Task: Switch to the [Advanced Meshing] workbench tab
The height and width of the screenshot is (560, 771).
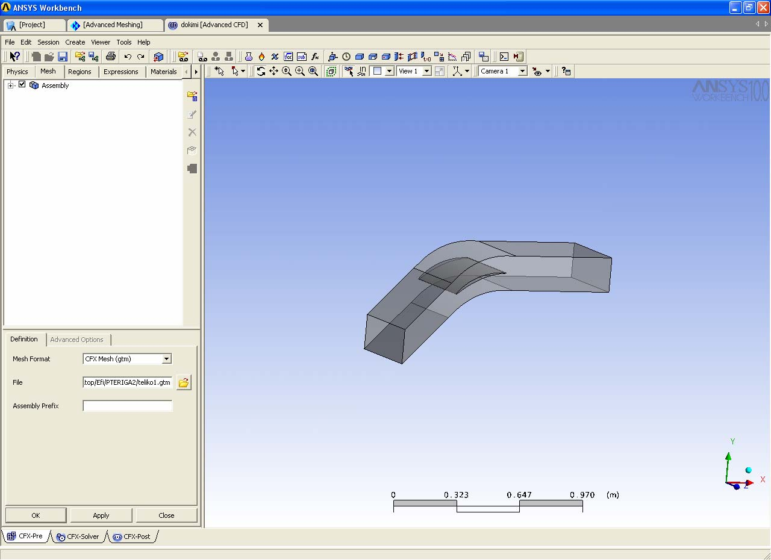Action: [114, 25]
